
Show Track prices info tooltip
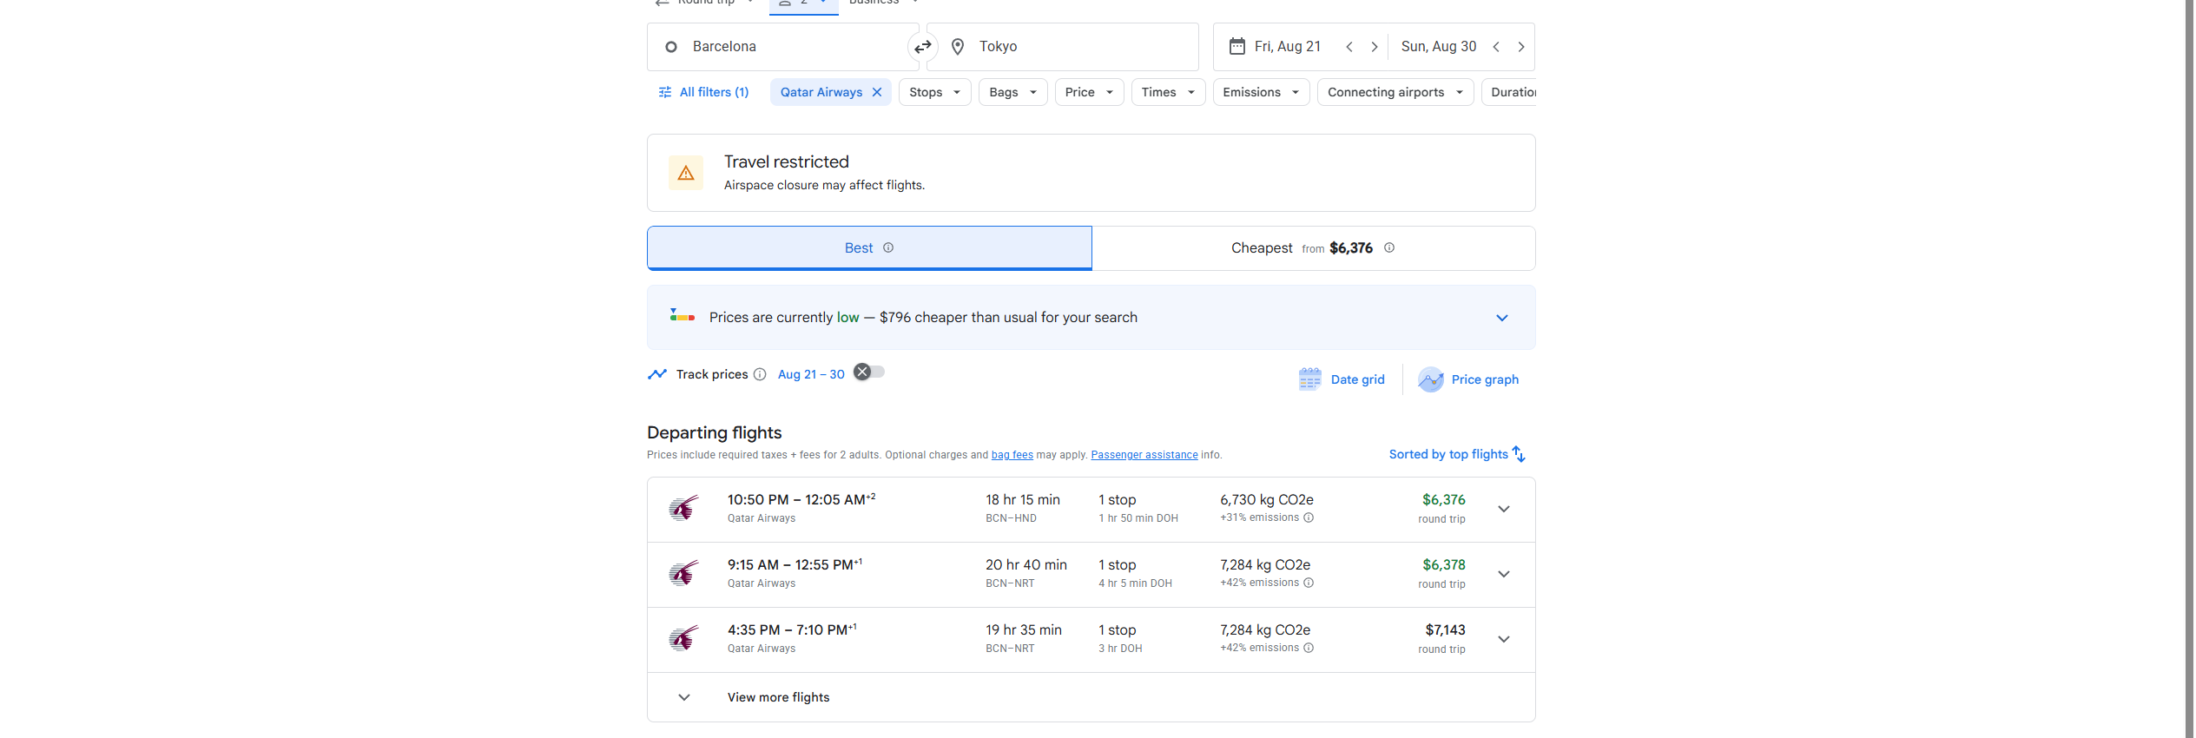[760, 374]
